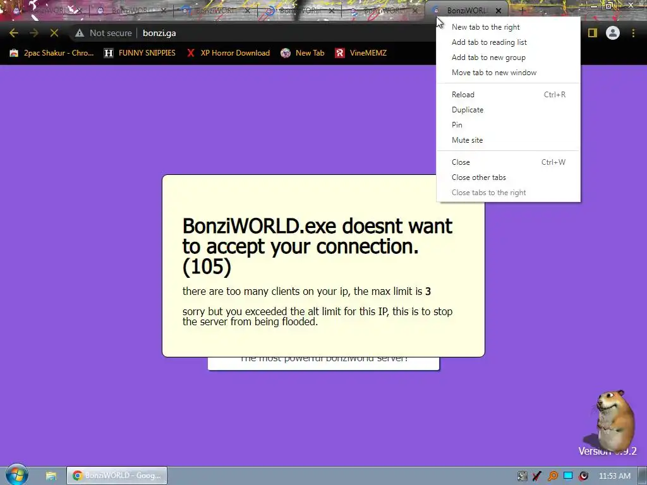Open the XP Horror Download bookmark

tap(227, 53)
